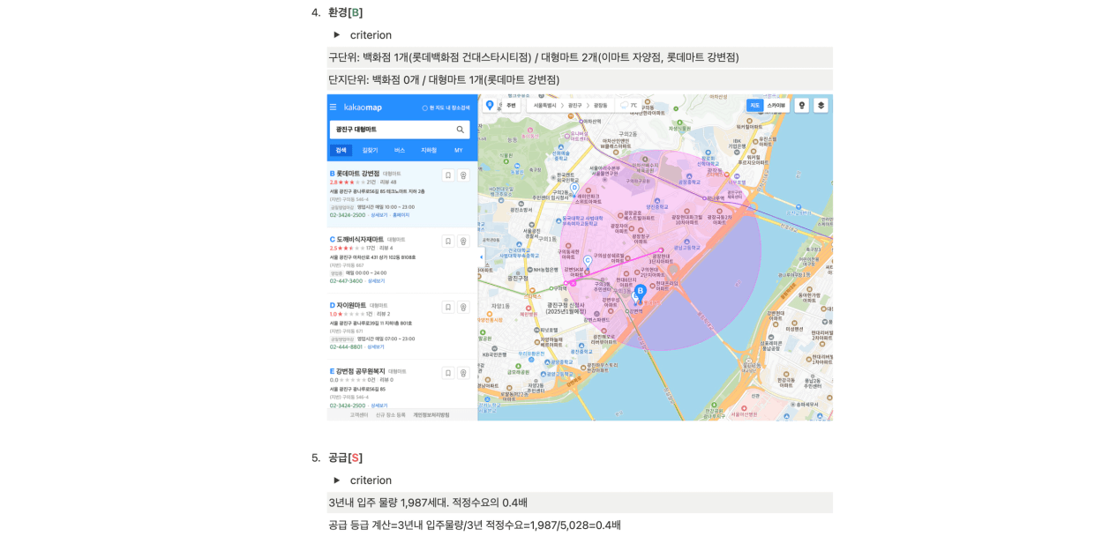The width and height of the screenshot is (1117, 536).
Task: Switch map to 지도 view
Action: point(754,105)
